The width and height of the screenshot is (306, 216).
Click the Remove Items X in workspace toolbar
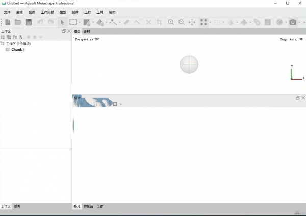pyautogui.click(x=41, y=37)
